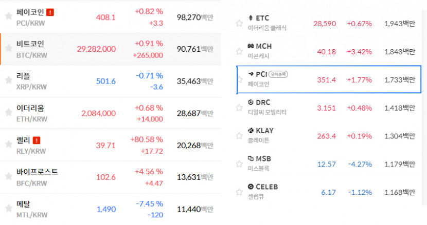Open the DRC 디알씨 모빌리티 row
Viewport: 427px width, 225px height.
[329, 108]
